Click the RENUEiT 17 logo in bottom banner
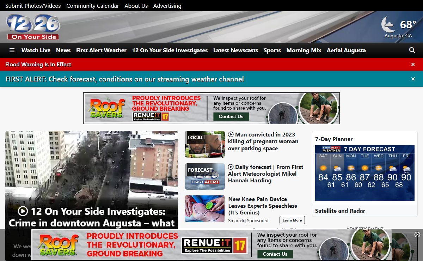This screenshot has width=423, height=261. point(215,245)
